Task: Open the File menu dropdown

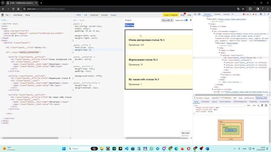Action: click(8, 15)
